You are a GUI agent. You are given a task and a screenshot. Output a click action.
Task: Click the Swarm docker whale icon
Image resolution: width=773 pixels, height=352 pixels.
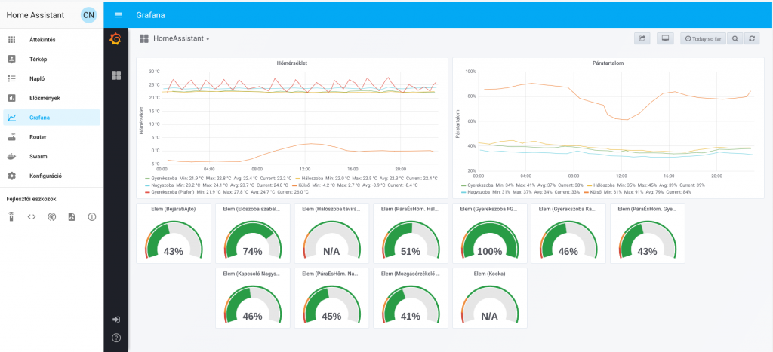(x=12, y=157)
